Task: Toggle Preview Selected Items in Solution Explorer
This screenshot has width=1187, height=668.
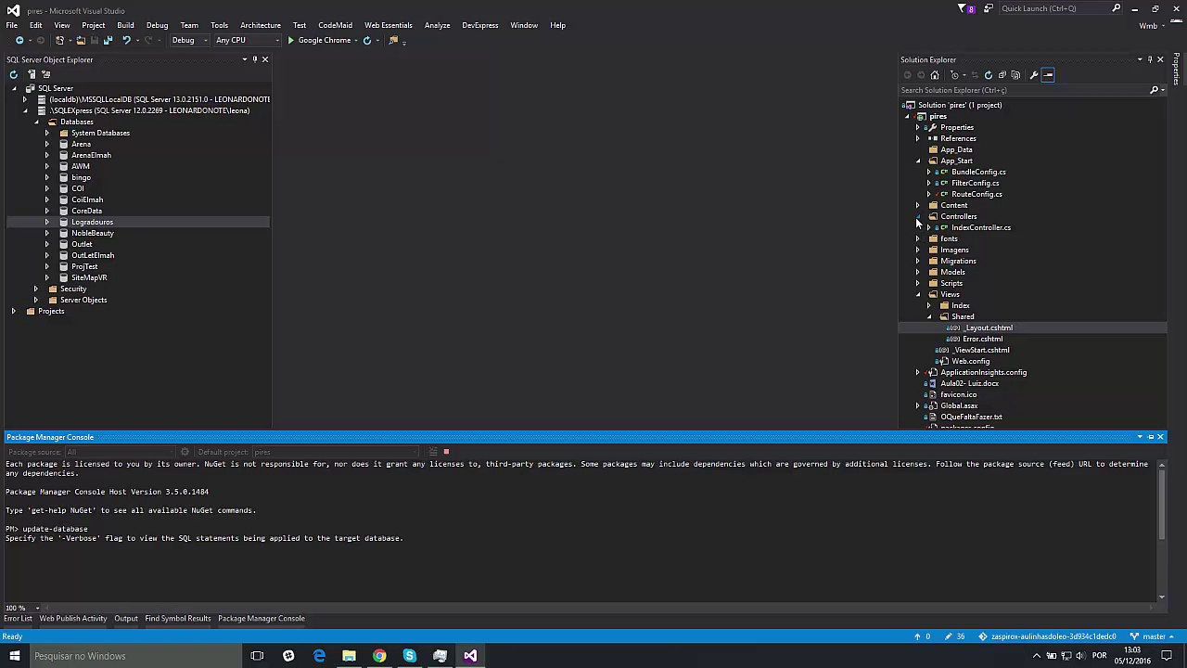Action: click(x=1048, y=75)
